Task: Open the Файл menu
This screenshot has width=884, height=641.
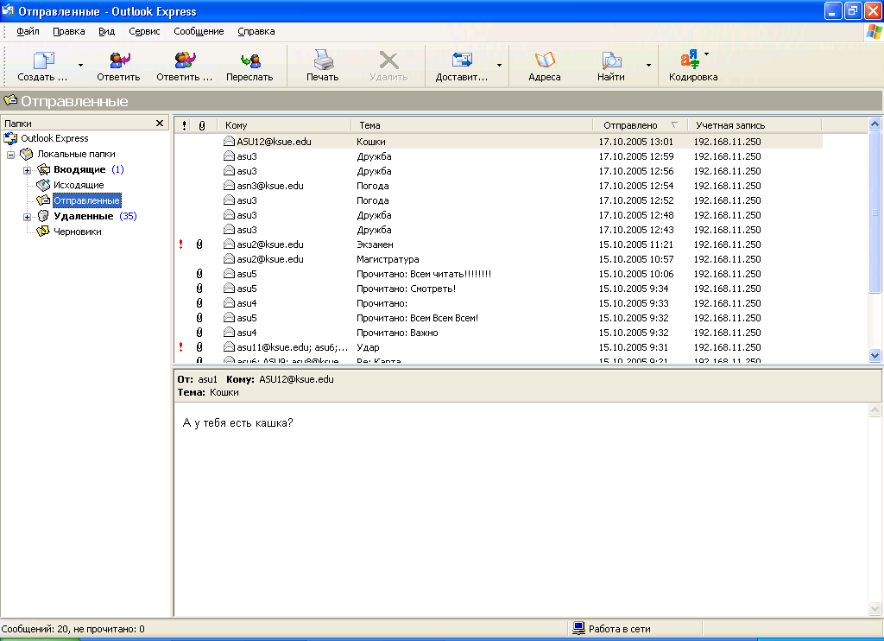Action: pyautogui.click(x=28, y=31)
